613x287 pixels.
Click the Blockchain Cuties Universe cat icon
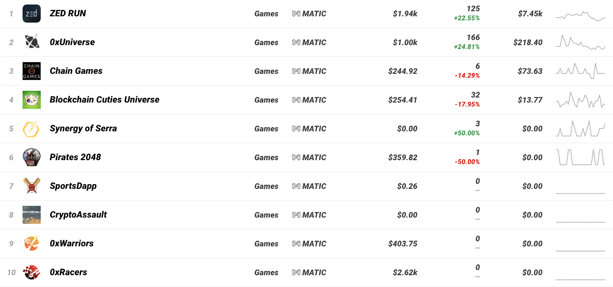[x=31, y=100]
